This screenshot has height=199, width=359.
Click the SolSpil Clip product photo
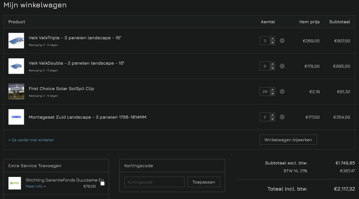[16, 91]
